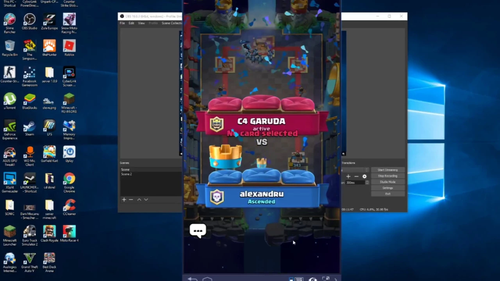Viewport: 500px width, 281px height.
Task: Remove the transition with the minus icon
Action: (x=356, y=176)
